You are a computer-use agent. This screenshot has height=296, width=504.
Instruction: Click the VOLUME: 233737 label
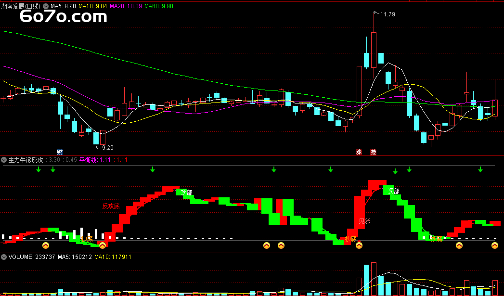[x=32, y=257]
